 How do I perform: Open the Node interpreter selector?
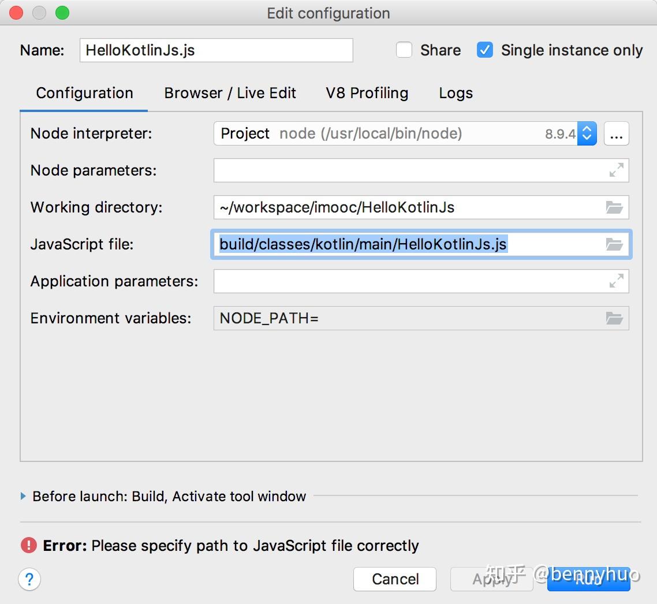click(398, 133)
